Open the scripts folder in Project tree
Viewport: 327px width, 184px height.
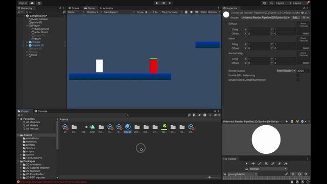(30, 151)
